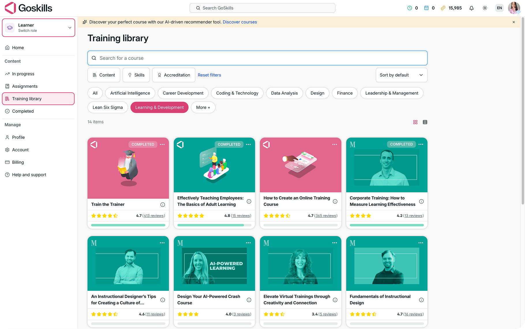This screenshot has height=329, width=525.
Task: Open the Sort by default dropdown
Action: tap(401, 75)
